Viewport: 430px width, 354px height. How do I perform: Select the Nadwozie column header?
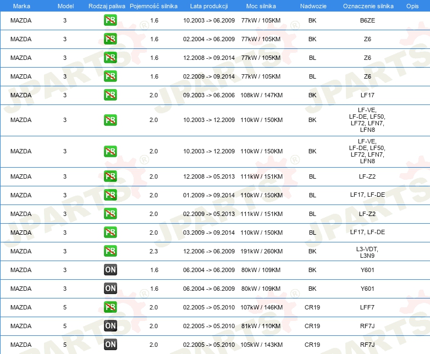coord(312,5)
